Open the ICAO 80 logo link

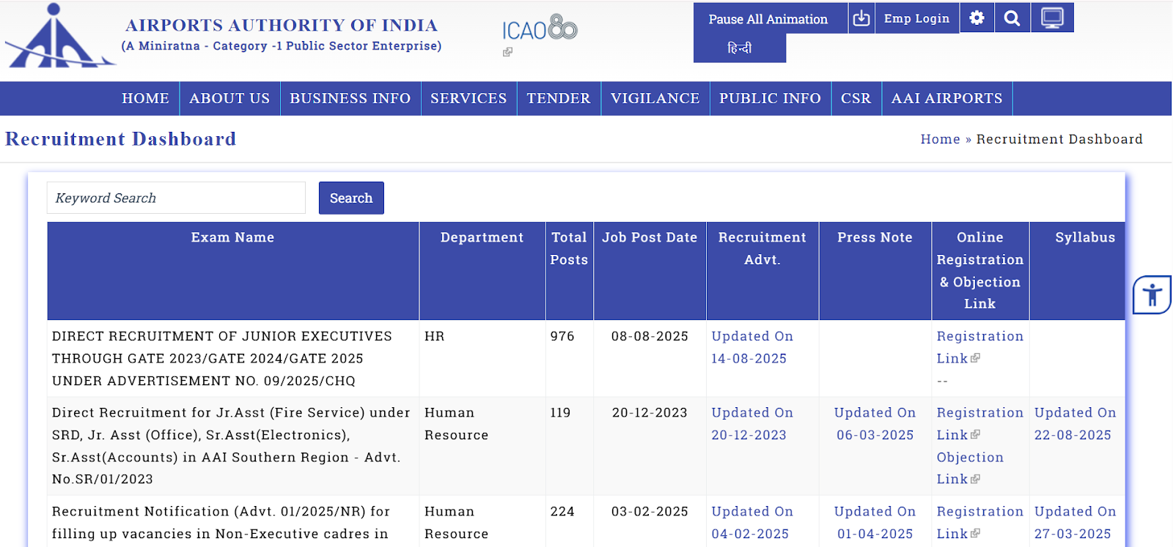click(540, 29)
